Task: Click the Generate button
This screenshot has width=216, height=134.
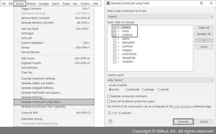Action: point(183,122)
